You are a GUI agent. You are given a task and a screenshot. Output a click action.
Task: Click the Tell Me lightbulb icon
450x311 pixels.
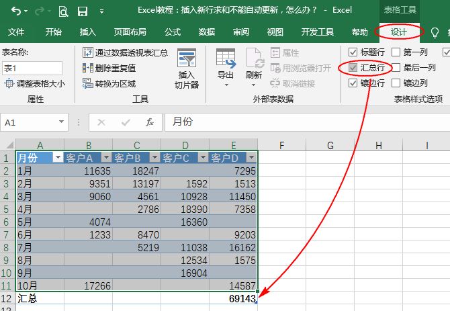pos(435,32)
